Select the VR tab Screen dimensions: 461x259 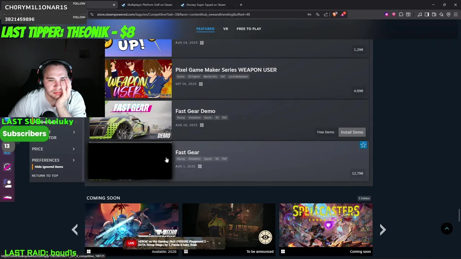coord(225,29)
